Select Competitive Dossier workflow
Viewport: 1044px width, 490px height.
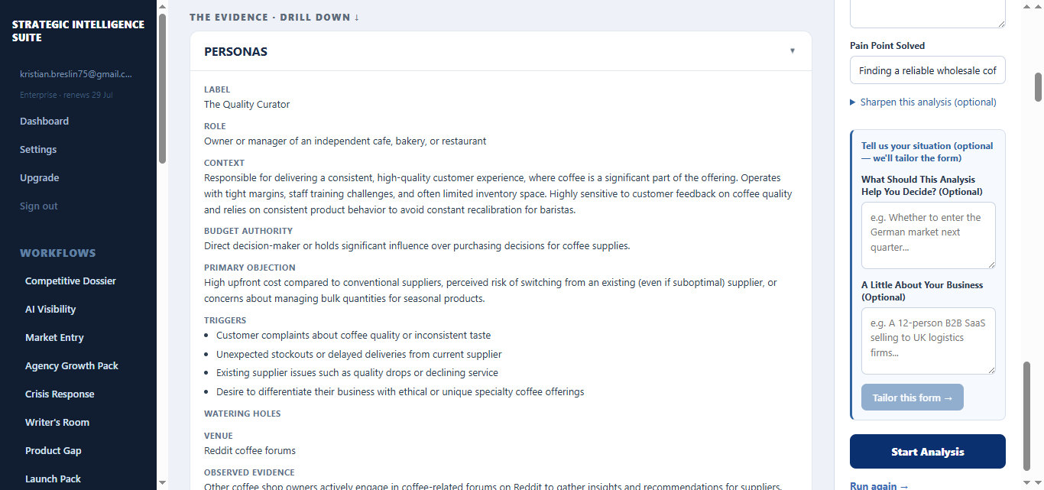tap(70, 281)
